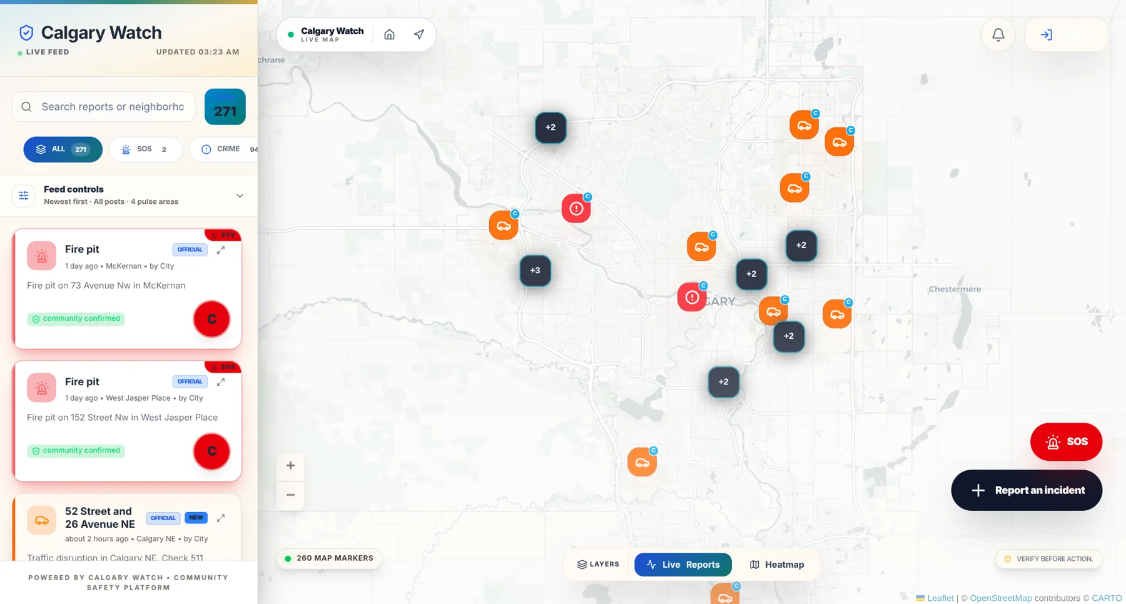Click the SOS alarm icon on McKernan card
Image resolution: width=1126 pixels, height=604 pixels.
[x=42, y=256]
